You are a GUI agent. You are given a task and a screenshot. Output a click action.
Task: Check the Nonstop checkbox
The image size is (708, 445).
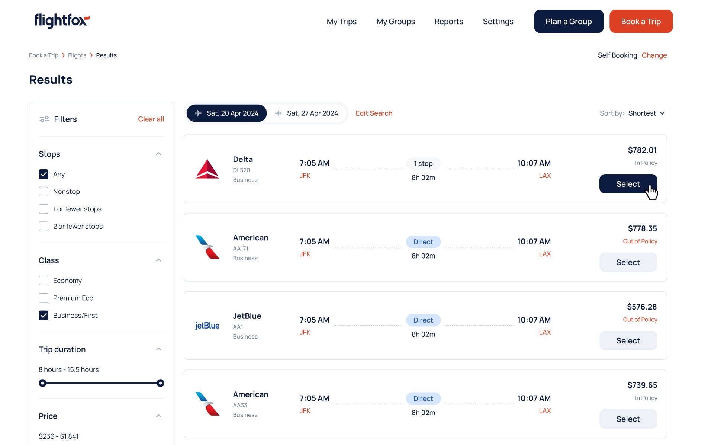(x=44, y=192)
